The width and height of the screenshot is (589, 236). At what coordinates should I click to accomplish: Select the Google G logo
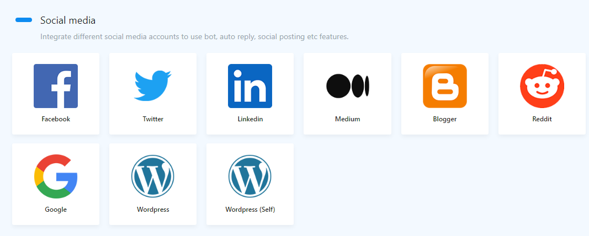click(56, 176)
